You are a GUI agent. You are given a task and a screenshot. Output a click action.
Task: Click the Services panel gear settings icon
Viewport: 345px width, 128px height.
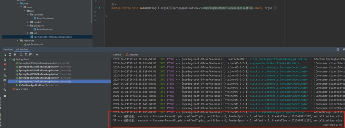pos(344,50)
